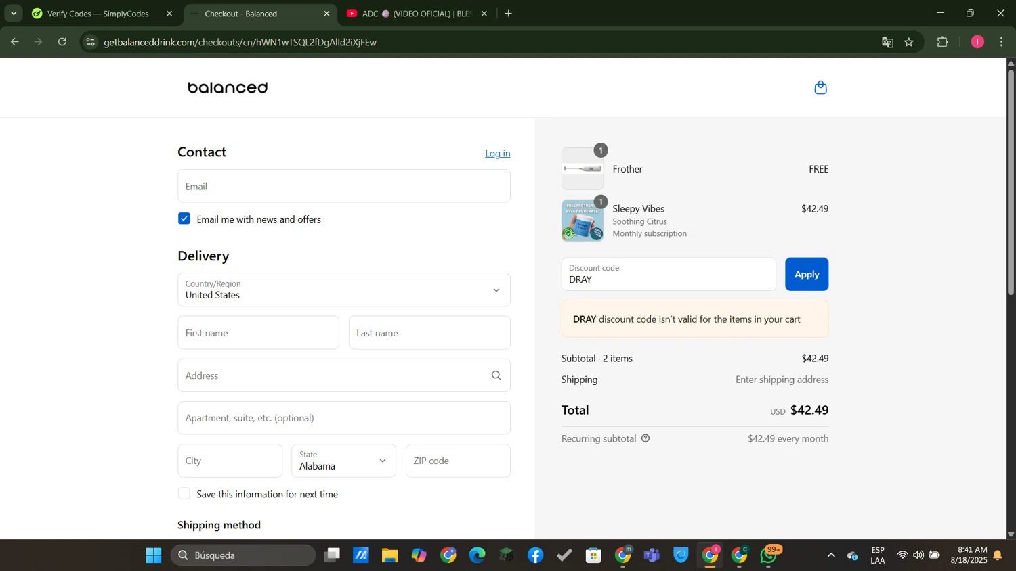View site information icon in address bar
1016x571 pixels.
click(x=91, y=42)
